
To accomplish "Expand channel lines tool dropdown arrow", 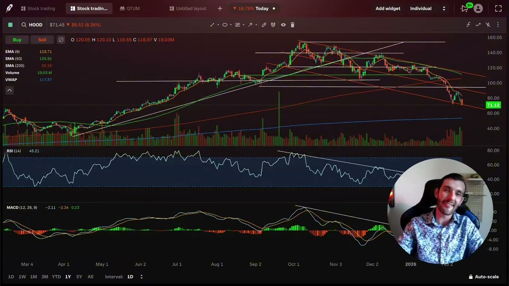I will pos(243,25).
